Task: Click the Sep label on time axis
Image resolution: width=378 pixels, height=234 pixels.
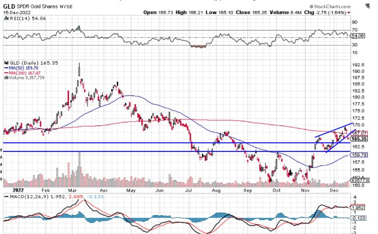Action: pyautogui.click(x=247, y=190)
